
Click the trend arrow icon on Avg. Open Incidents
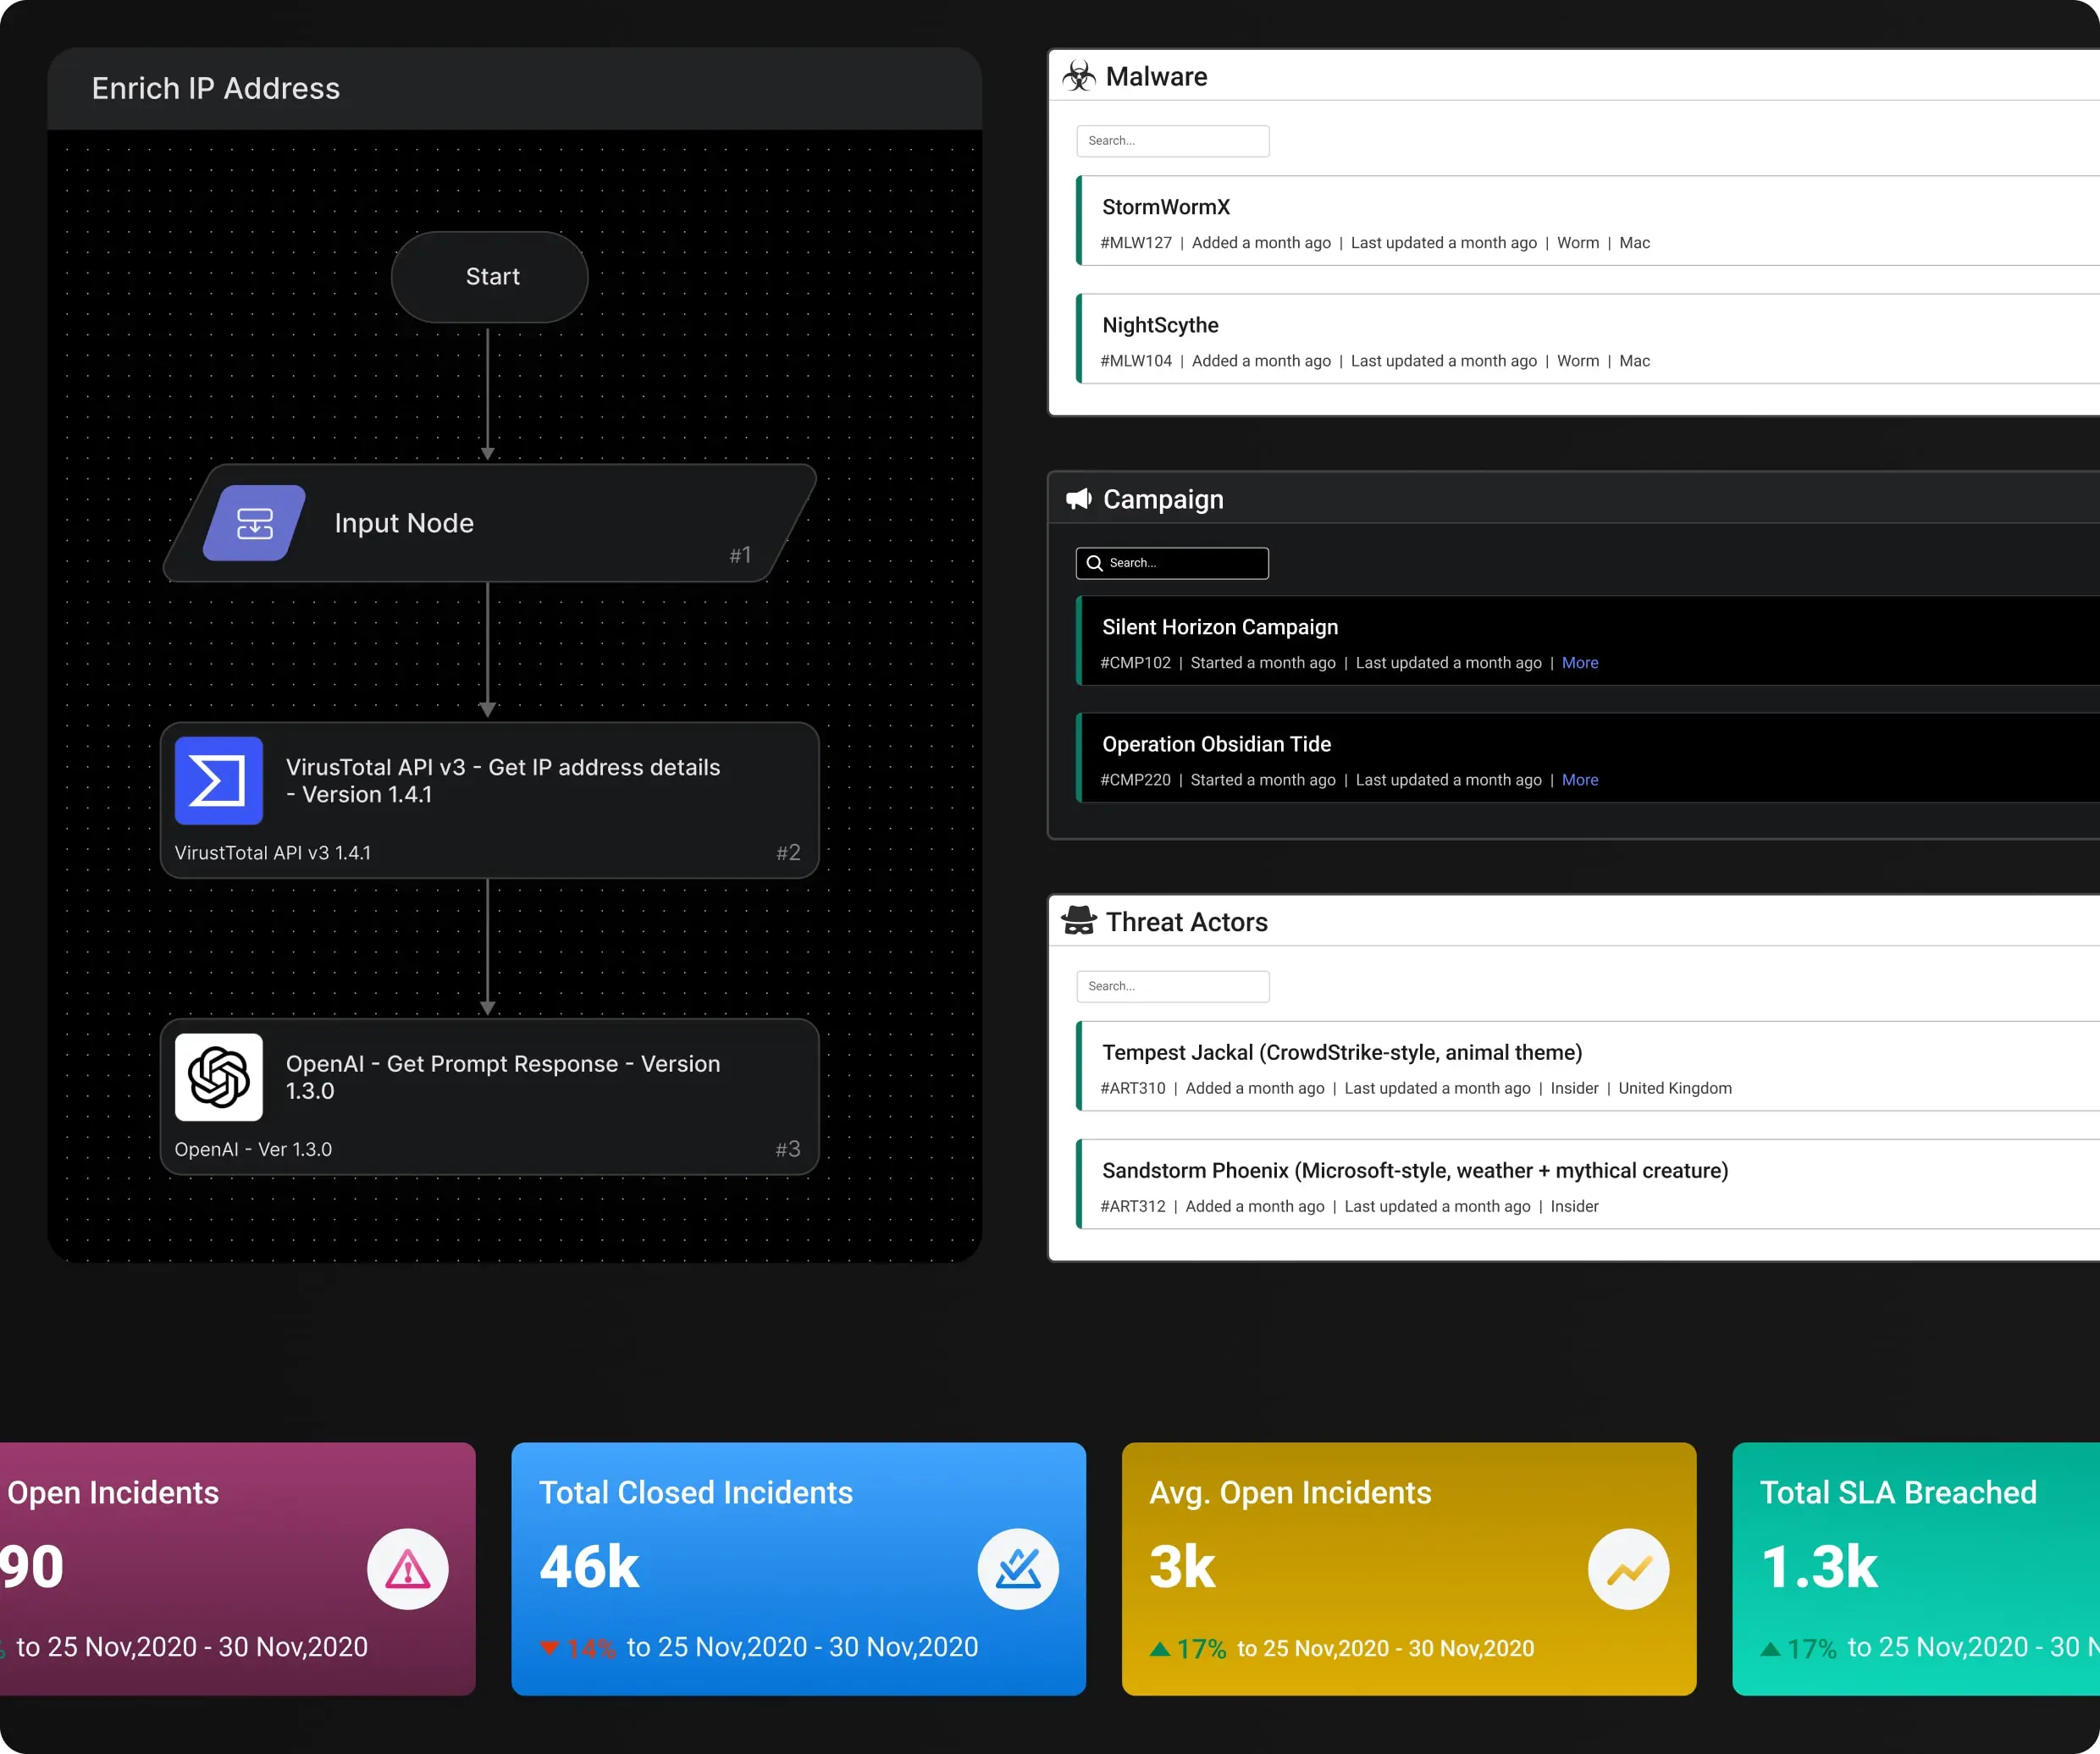coord(1628,1569)
